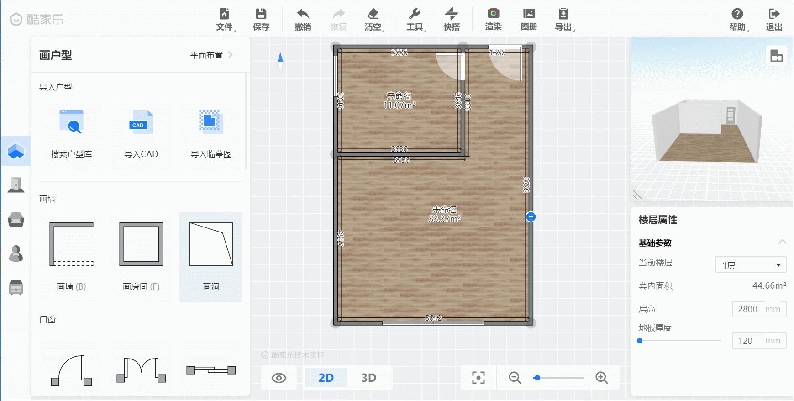Undo with the 撤销 button
This screenshot has height=401, width=794.
[x=303, y=19]
